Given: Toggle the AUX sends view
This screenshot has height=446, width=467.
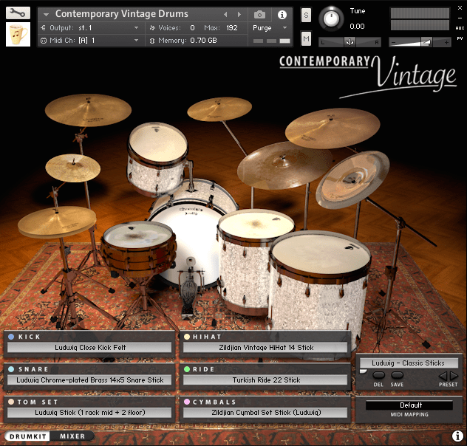Looking at the screenshot, I should pos(460,28).
